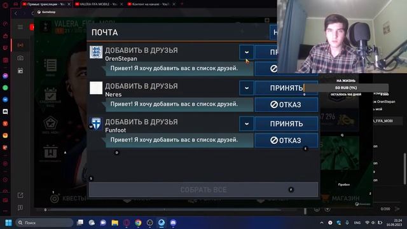
Task: Open the calendar manage sidebar icon
Action: click(20, 71)
